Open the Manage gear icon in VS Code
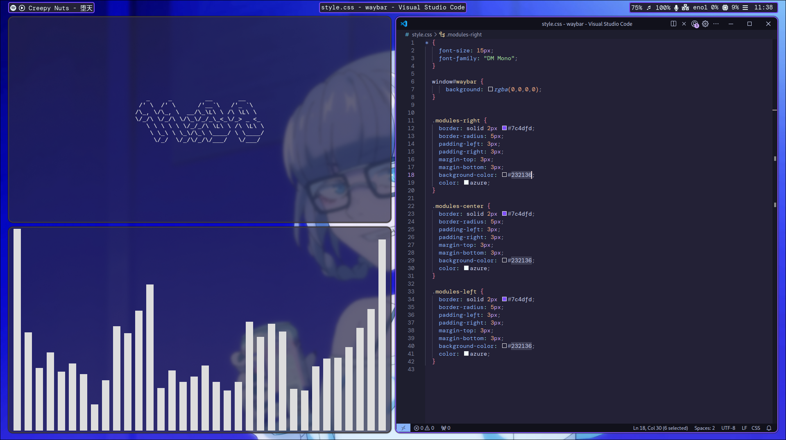This screenshot has width=786, height=440. (x=705, y=24)
